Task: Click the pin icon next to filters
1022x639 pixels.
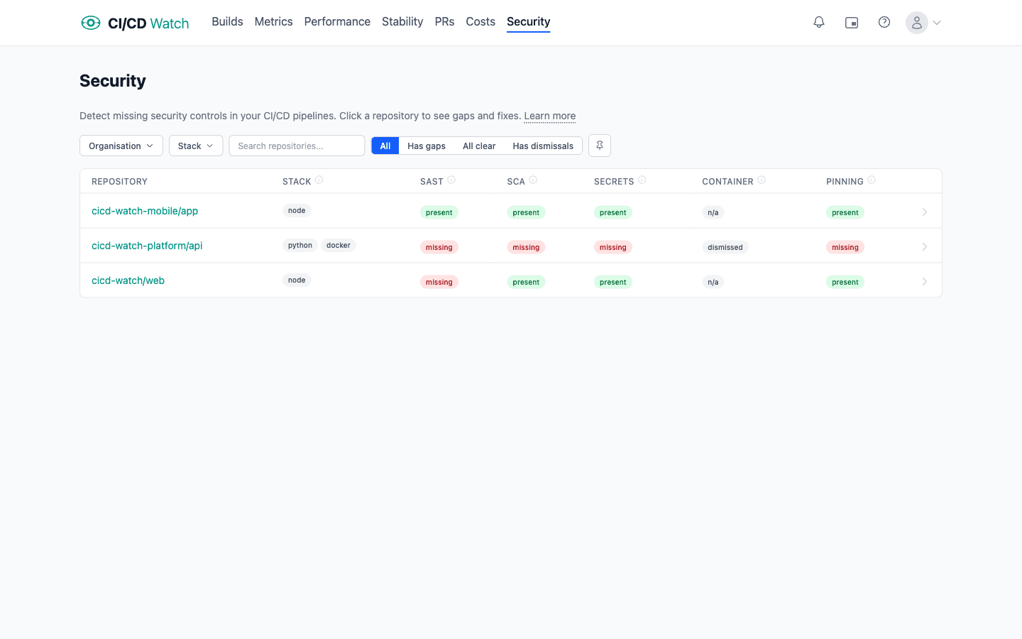Action: click(599, 145)
